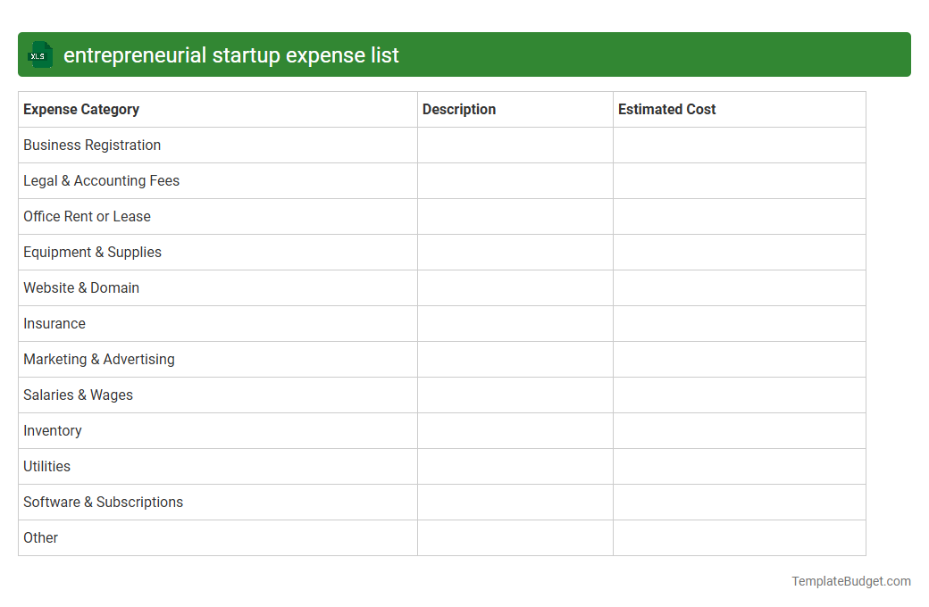This screenshot has width=929, height=607.
Task: Click the Marketing & Advertising label
Action: pos(99,359)
